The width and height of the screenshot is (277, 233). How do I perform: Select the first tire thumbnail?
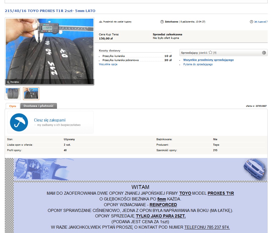[x=13, y=93]
